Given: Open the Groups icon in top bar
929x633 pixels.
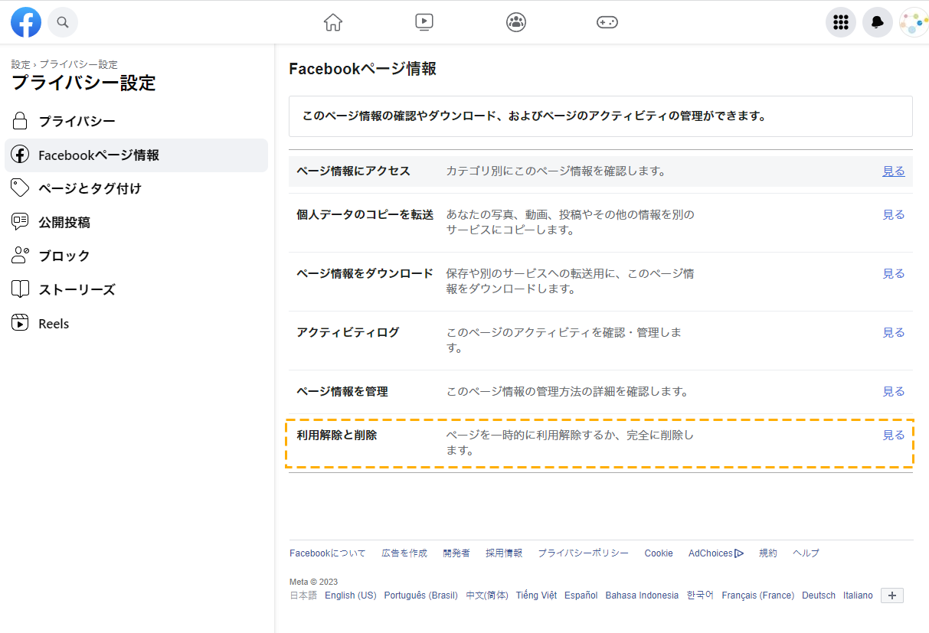Looking at the screenshot, I should pyautogui.click(x=516, y=22).
